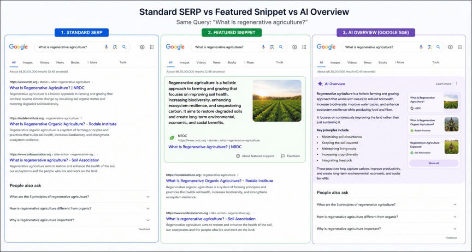The width and height of the screenshot is (472, 252).
Task: Open Rodale Institute result link in Standard SERP
Action: click(x=63, y=124)
